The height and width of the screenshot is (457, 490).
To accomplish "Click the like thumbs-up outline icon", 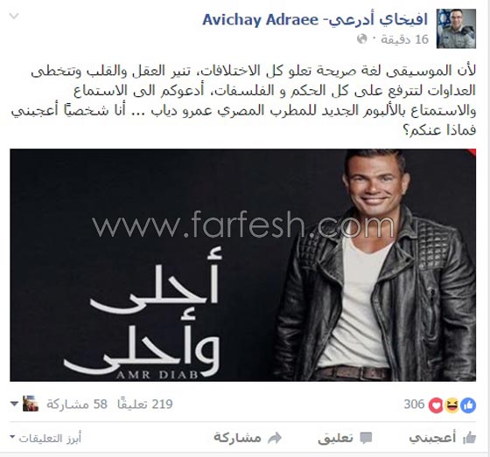I will 469,438.
